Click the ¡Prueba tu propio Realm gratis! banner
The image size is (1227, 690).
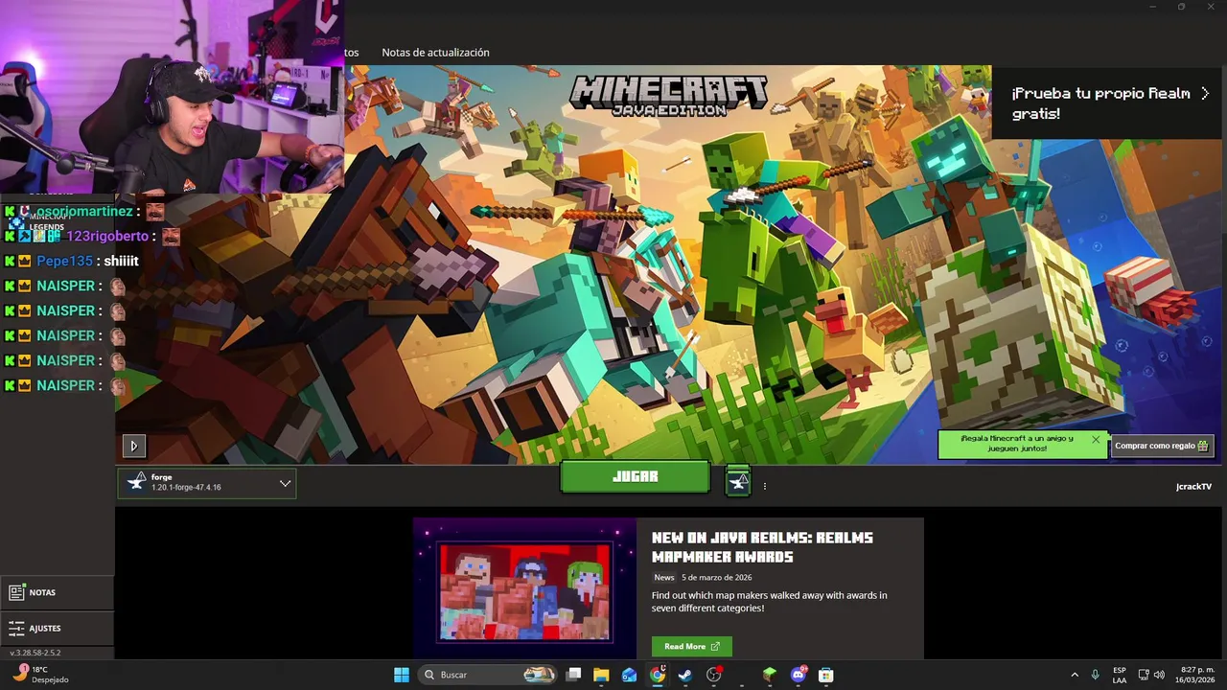pyautogui.click(x=1109, y=103)
